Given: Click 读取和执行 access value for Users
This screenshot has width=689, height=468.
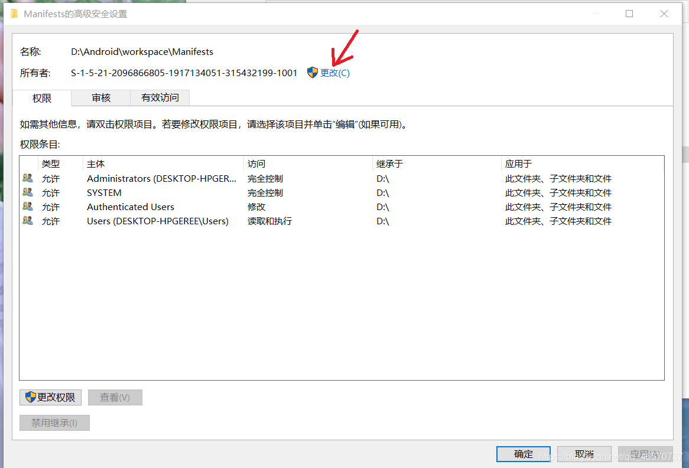Looking at the screenshot, I should click(270, 221).
